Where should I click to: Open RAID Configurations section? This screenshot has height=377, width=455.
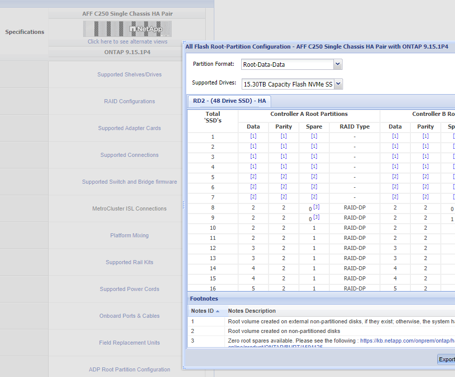coord(129,101)
